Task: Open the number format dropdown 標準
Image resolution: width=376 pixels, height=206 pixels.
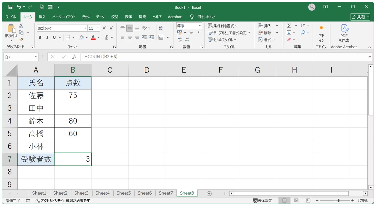Action: click(x=200, y=26)
